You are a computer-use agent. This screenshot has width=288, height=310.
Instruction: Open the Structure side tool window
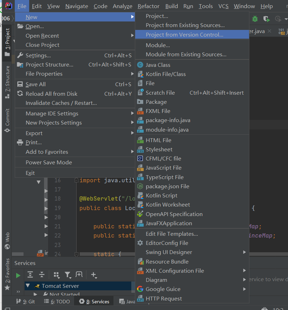click(x=7, y=82)
